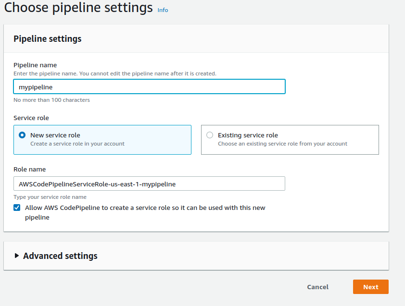Click the 'No more than 100 characters' hint
This screenshot has width=405, height=306.
tap(51, 100)
